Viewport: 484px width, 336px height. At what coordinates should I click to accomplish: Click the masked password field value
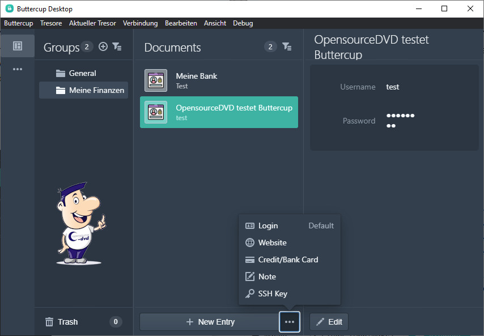point(400,120)
